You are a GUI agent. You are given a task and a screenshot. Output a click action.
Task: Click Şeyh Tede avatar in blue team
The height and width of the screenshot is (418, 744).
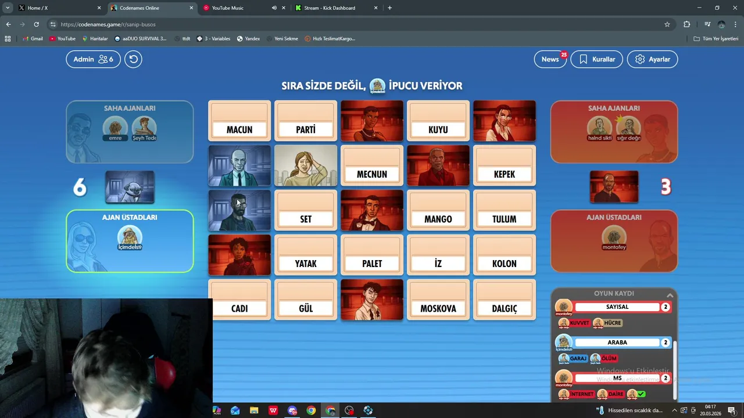pos(144,128)
